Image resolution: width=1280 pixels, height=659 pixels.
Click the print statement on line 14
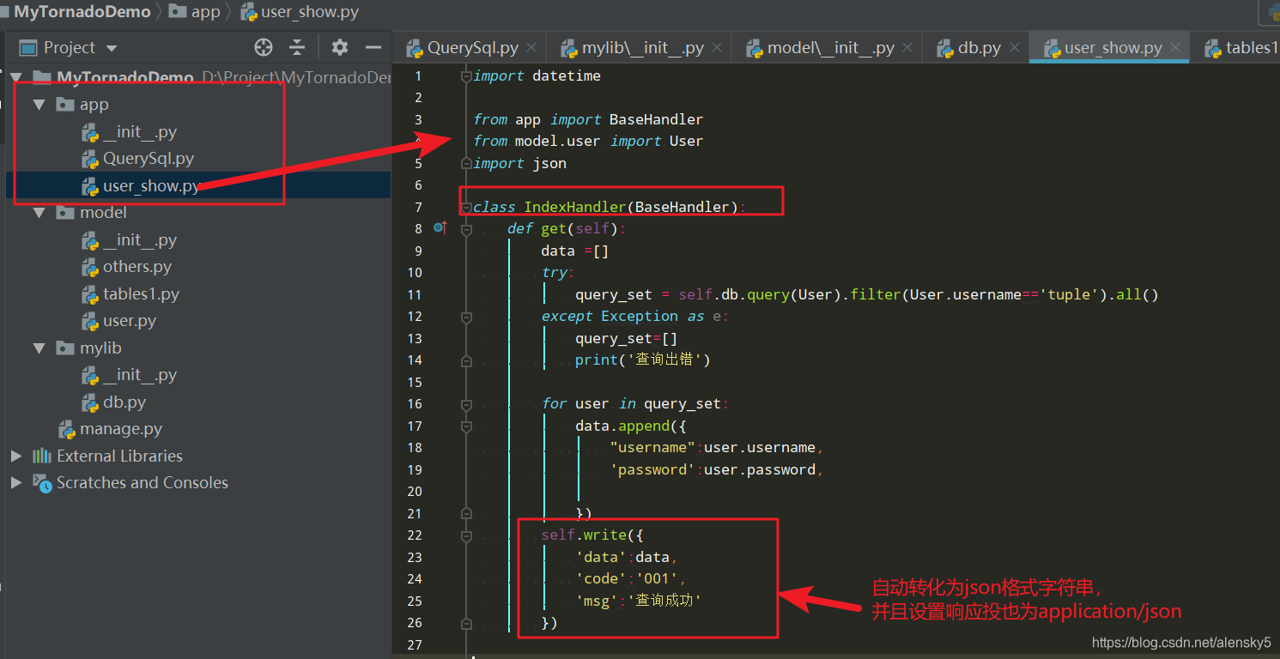(643, 360)
